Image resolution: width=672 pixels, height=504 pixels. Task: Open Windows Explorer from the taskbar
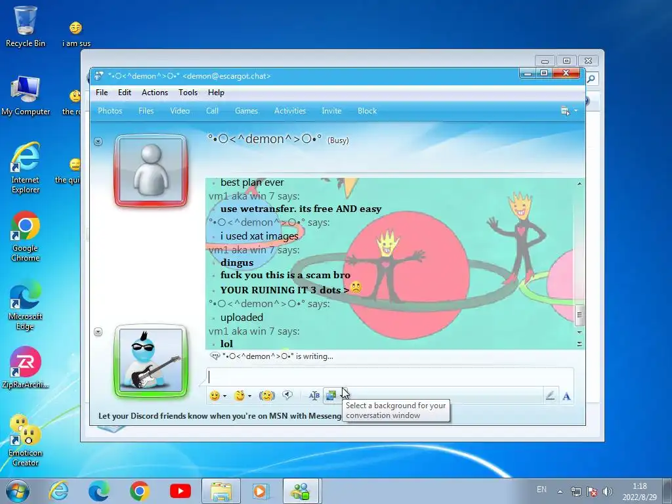[x=221, y=491]
